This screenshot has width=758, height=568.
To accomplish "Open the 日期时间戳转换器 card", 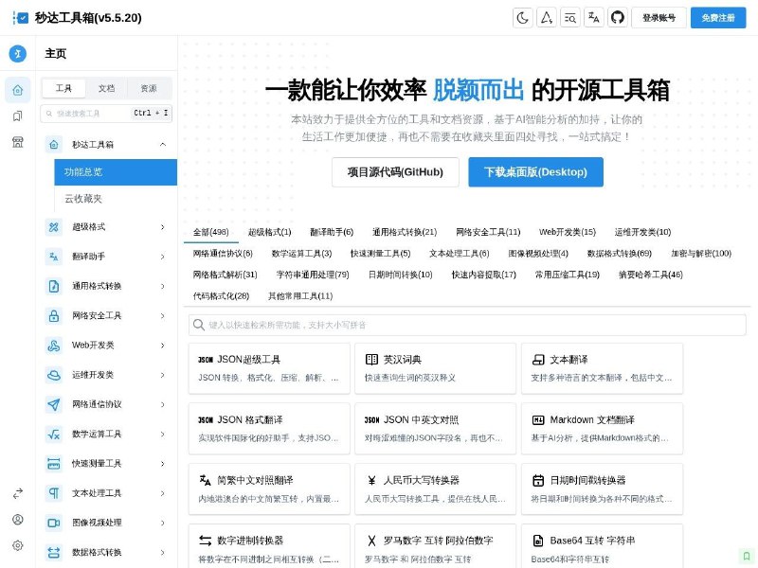I will coord(602,489).
